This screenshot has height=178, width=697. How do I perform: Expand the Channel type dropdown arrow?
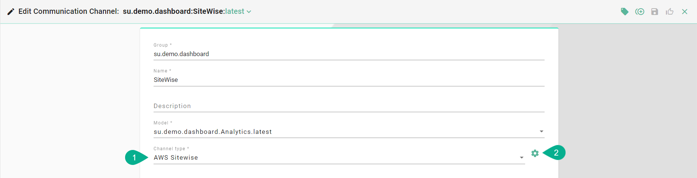521,158
